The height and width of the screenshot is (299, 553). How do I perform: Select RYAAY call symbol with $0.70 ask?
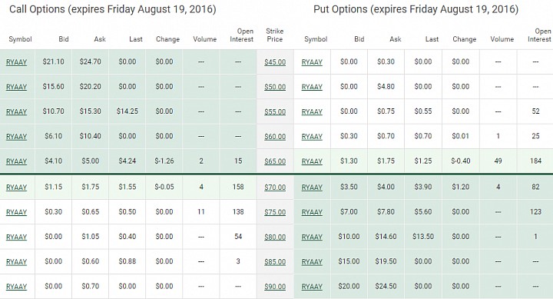(16, 287)
